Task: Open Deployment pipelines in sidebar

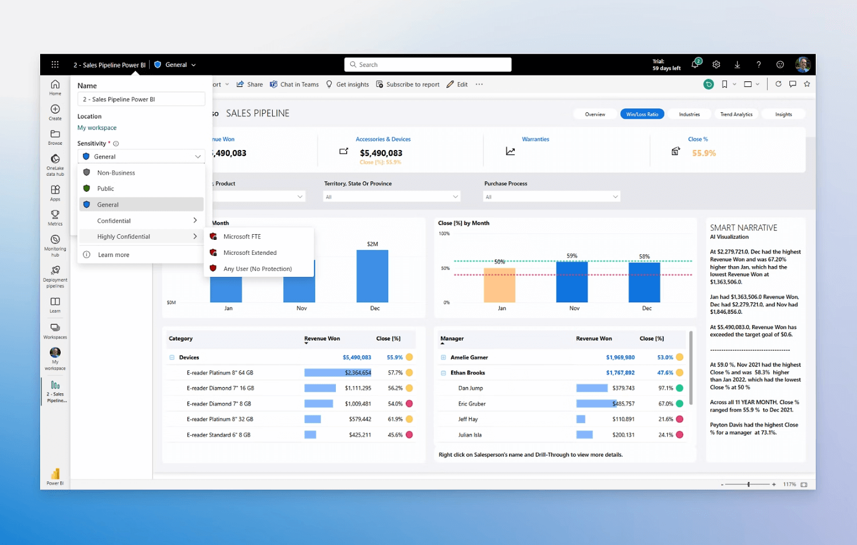Action: click(x=55, y=271)
